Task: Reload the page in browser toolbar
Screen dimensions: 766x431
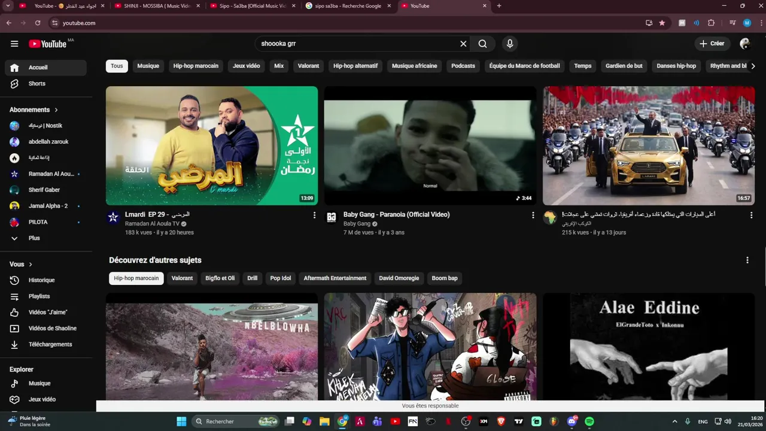Action: click(38, 23)
